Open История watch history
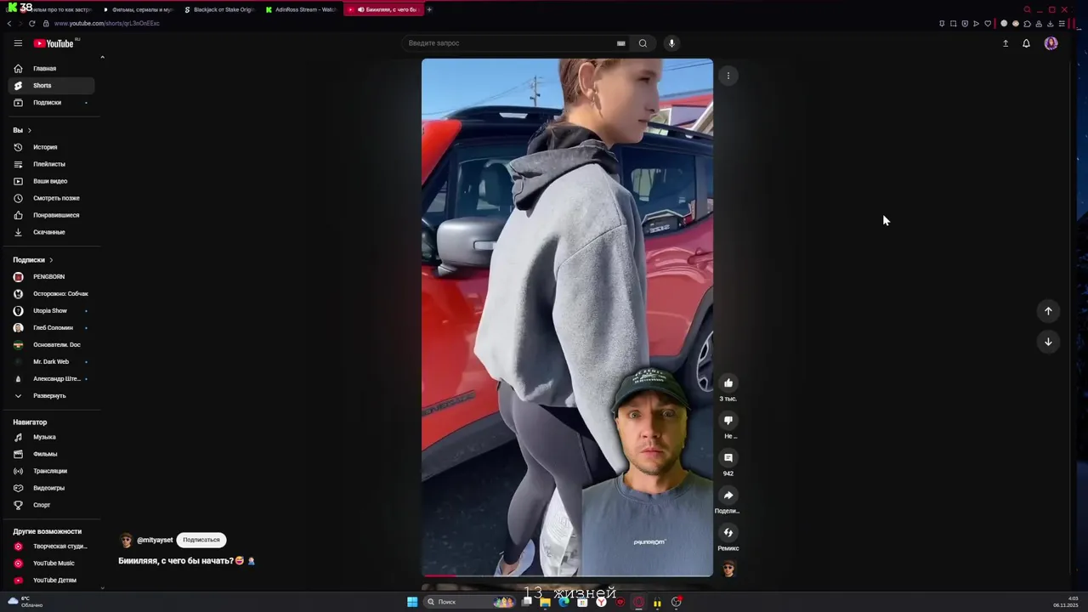 click(x=51, y=147)
